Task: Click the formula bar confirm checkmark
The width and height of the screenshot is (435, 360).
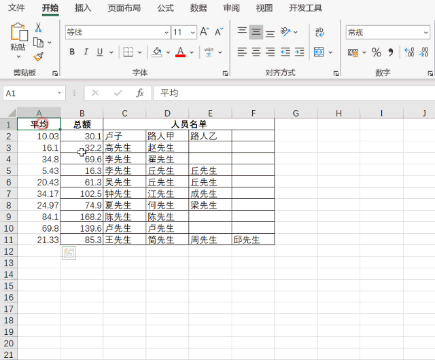Action: [x=118, y=93]
